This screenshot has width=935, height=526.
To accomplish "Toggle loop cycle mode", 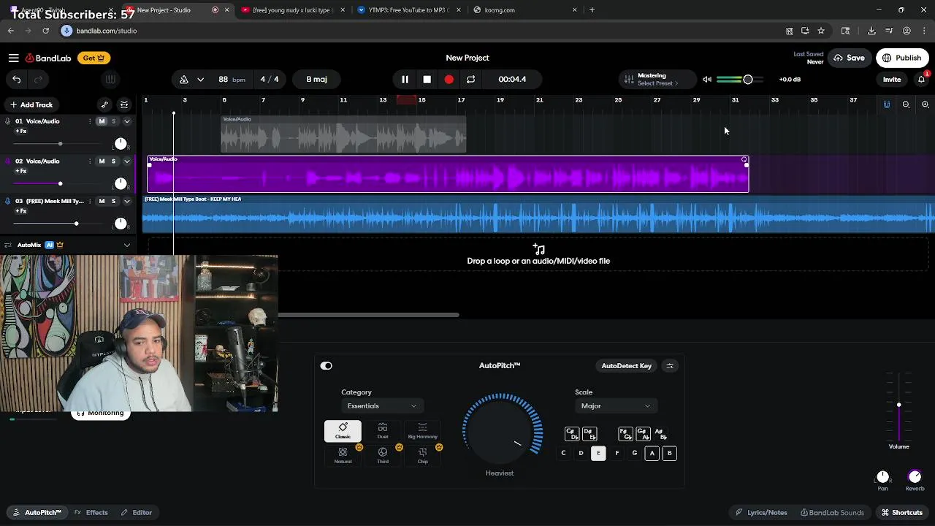I will (x=470, y=79).
